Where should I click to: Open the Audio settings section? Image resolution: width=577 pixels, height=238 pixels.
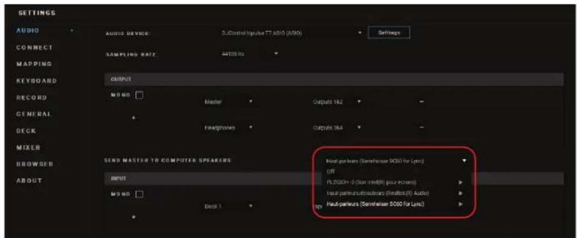pos(28,31)
